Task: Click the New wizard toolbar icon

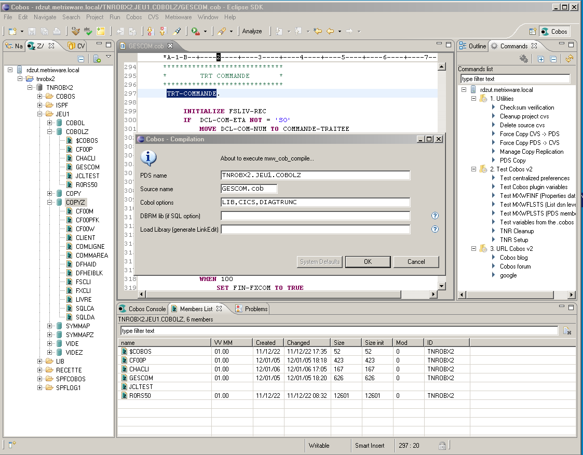Action: (12, 32)
